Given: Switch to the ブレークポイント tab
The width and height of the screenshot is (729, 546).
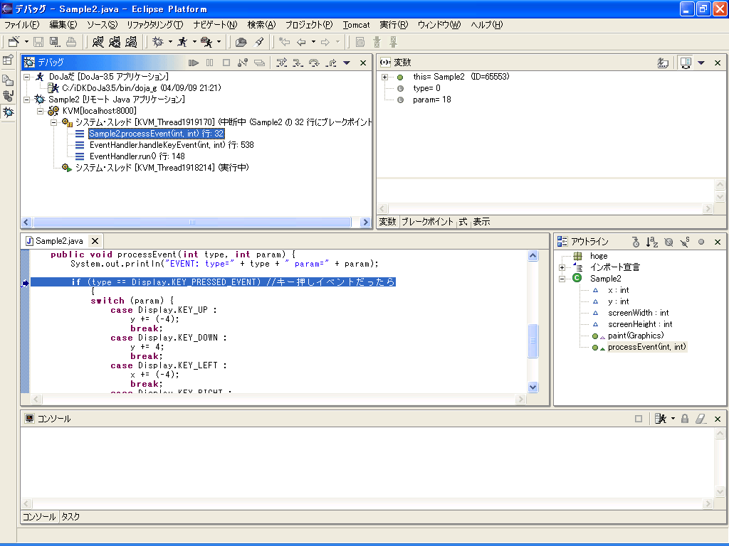Looking at the screenshot, I should point(427,222).
